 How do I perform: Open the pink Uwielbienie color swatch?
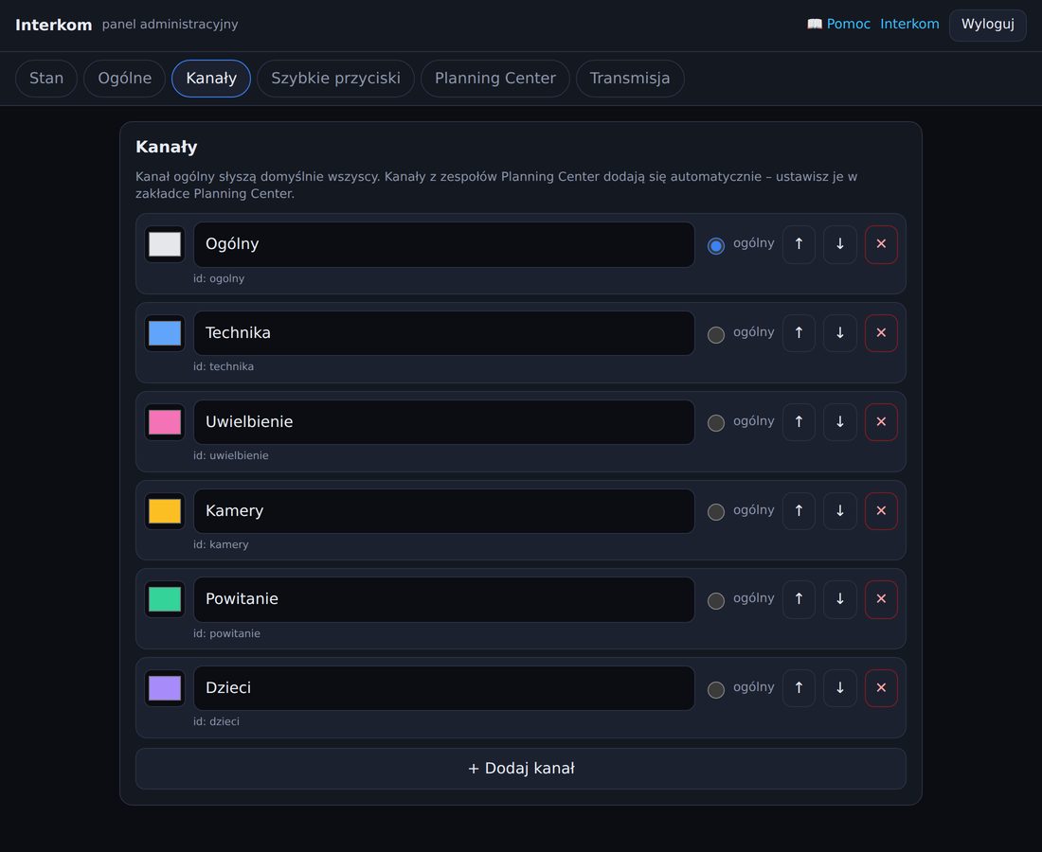[165, 421]
